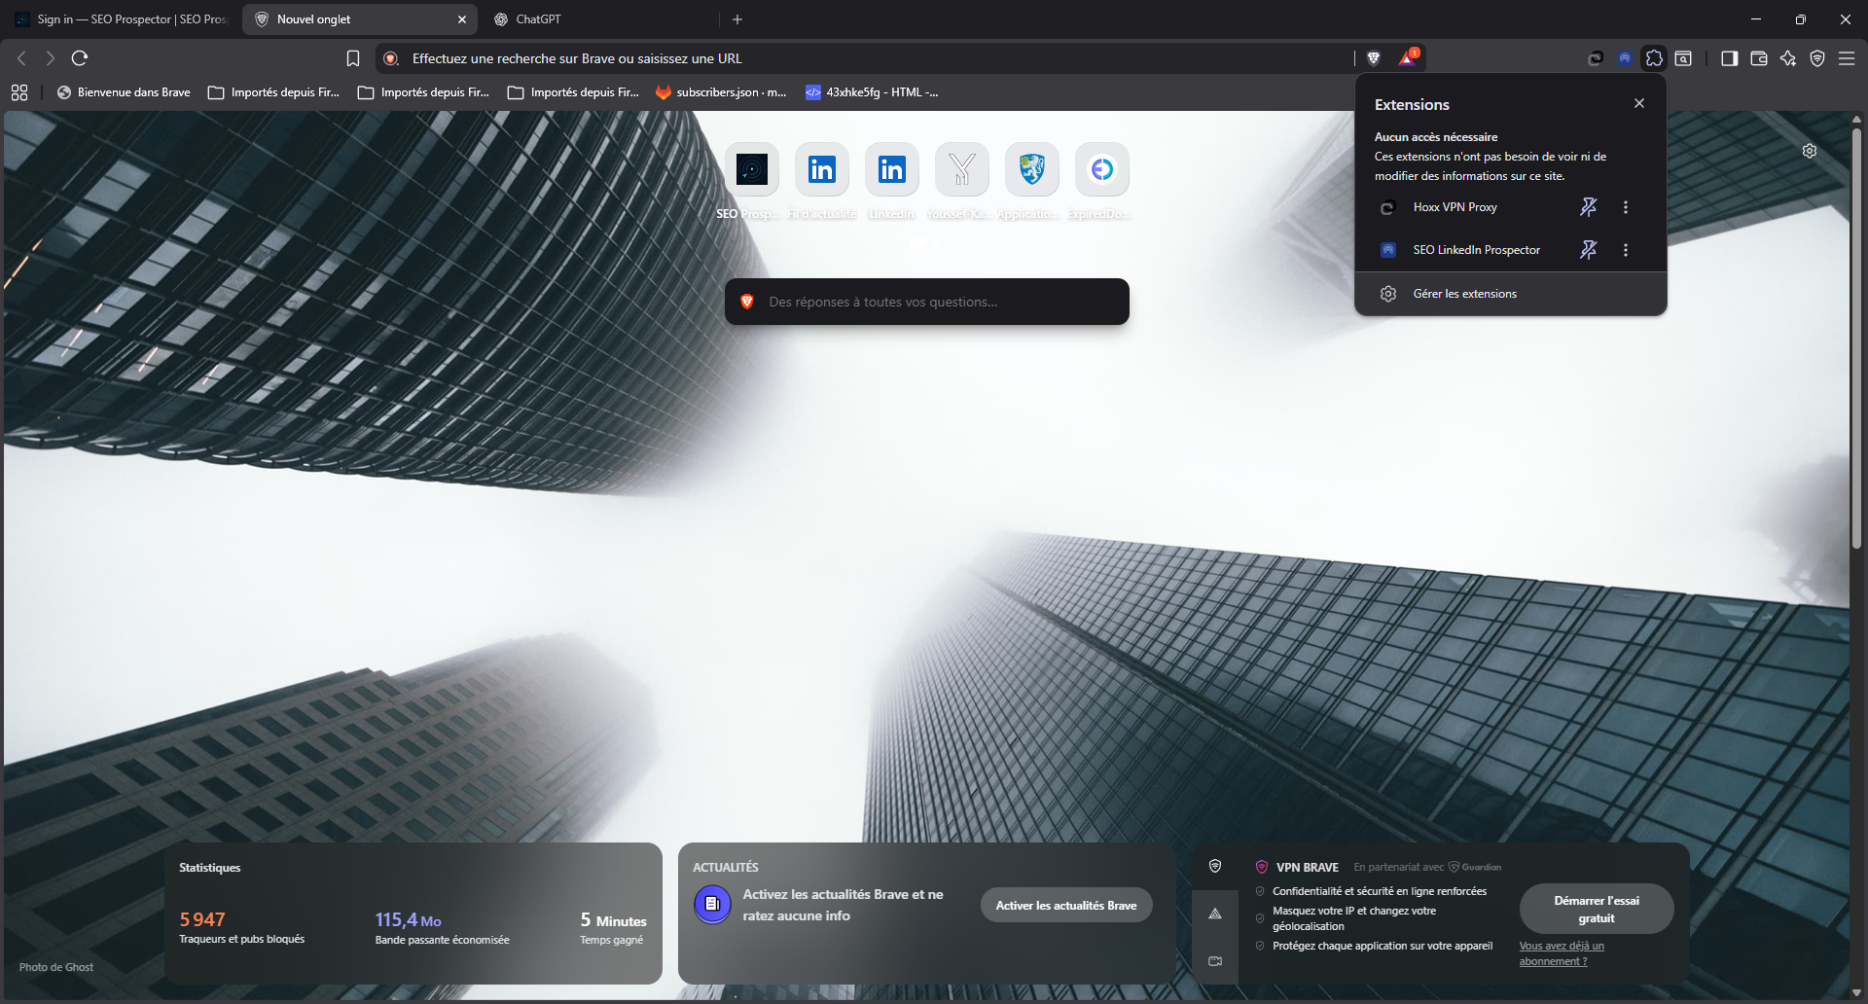
Task: Select Brave Talk camera tab in widget
Action: point(1215,961)
